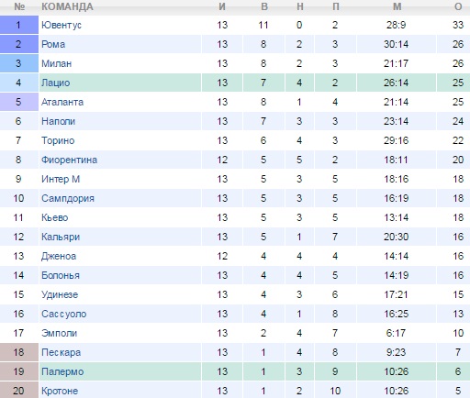Open the Рома team link
The height and width of the screenshot is (398, 470).
click(53, 44)
